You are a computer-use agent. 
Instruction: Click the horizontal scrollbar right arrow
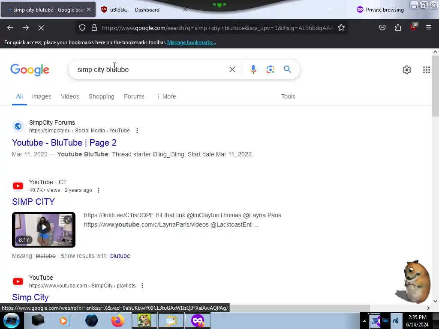tap(428, 308)
